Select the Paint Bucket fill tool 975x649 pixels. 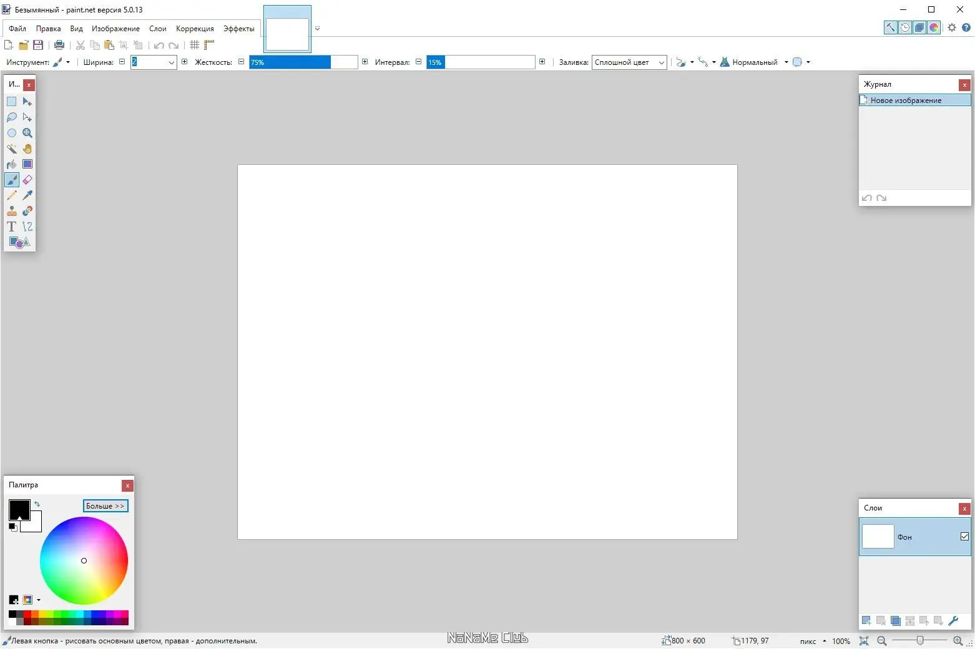pyautogui.click(x=11, y=164)
